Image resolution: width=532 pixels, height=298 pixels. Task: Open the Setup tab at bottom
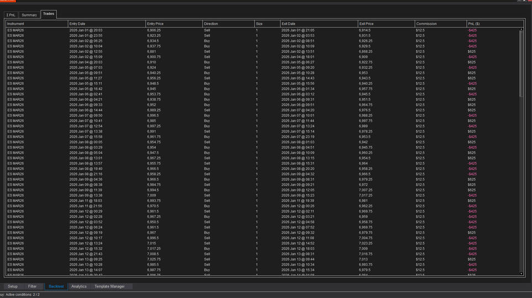click(13, 286)
